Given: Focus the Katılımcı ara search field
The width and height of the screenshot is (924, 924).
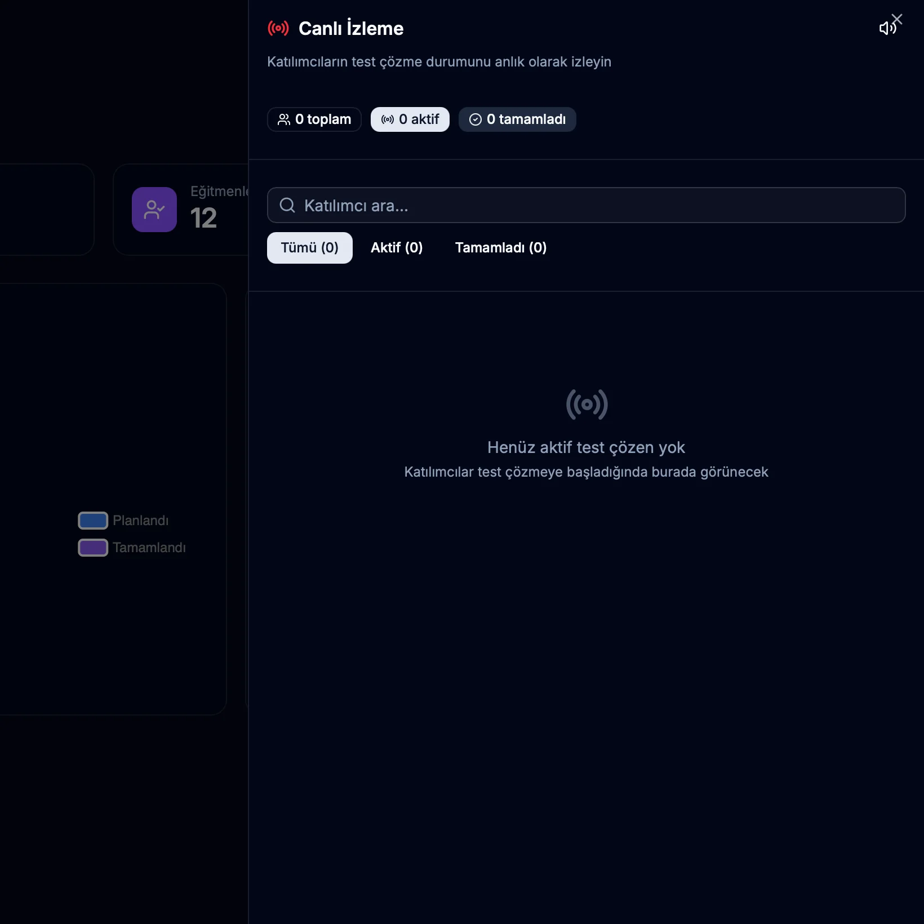Looking at the screenshot, I should (597, 206).
